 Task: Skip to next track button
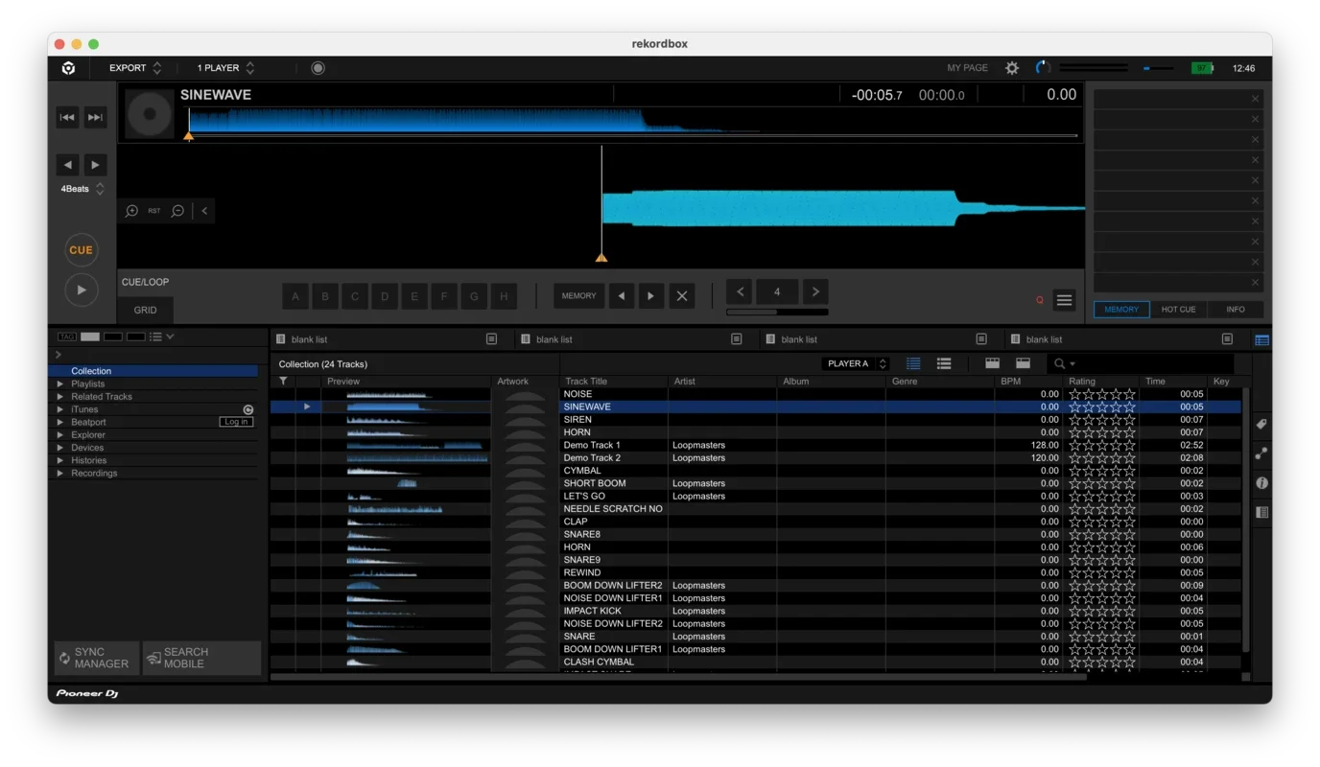(x=95, y=117)
